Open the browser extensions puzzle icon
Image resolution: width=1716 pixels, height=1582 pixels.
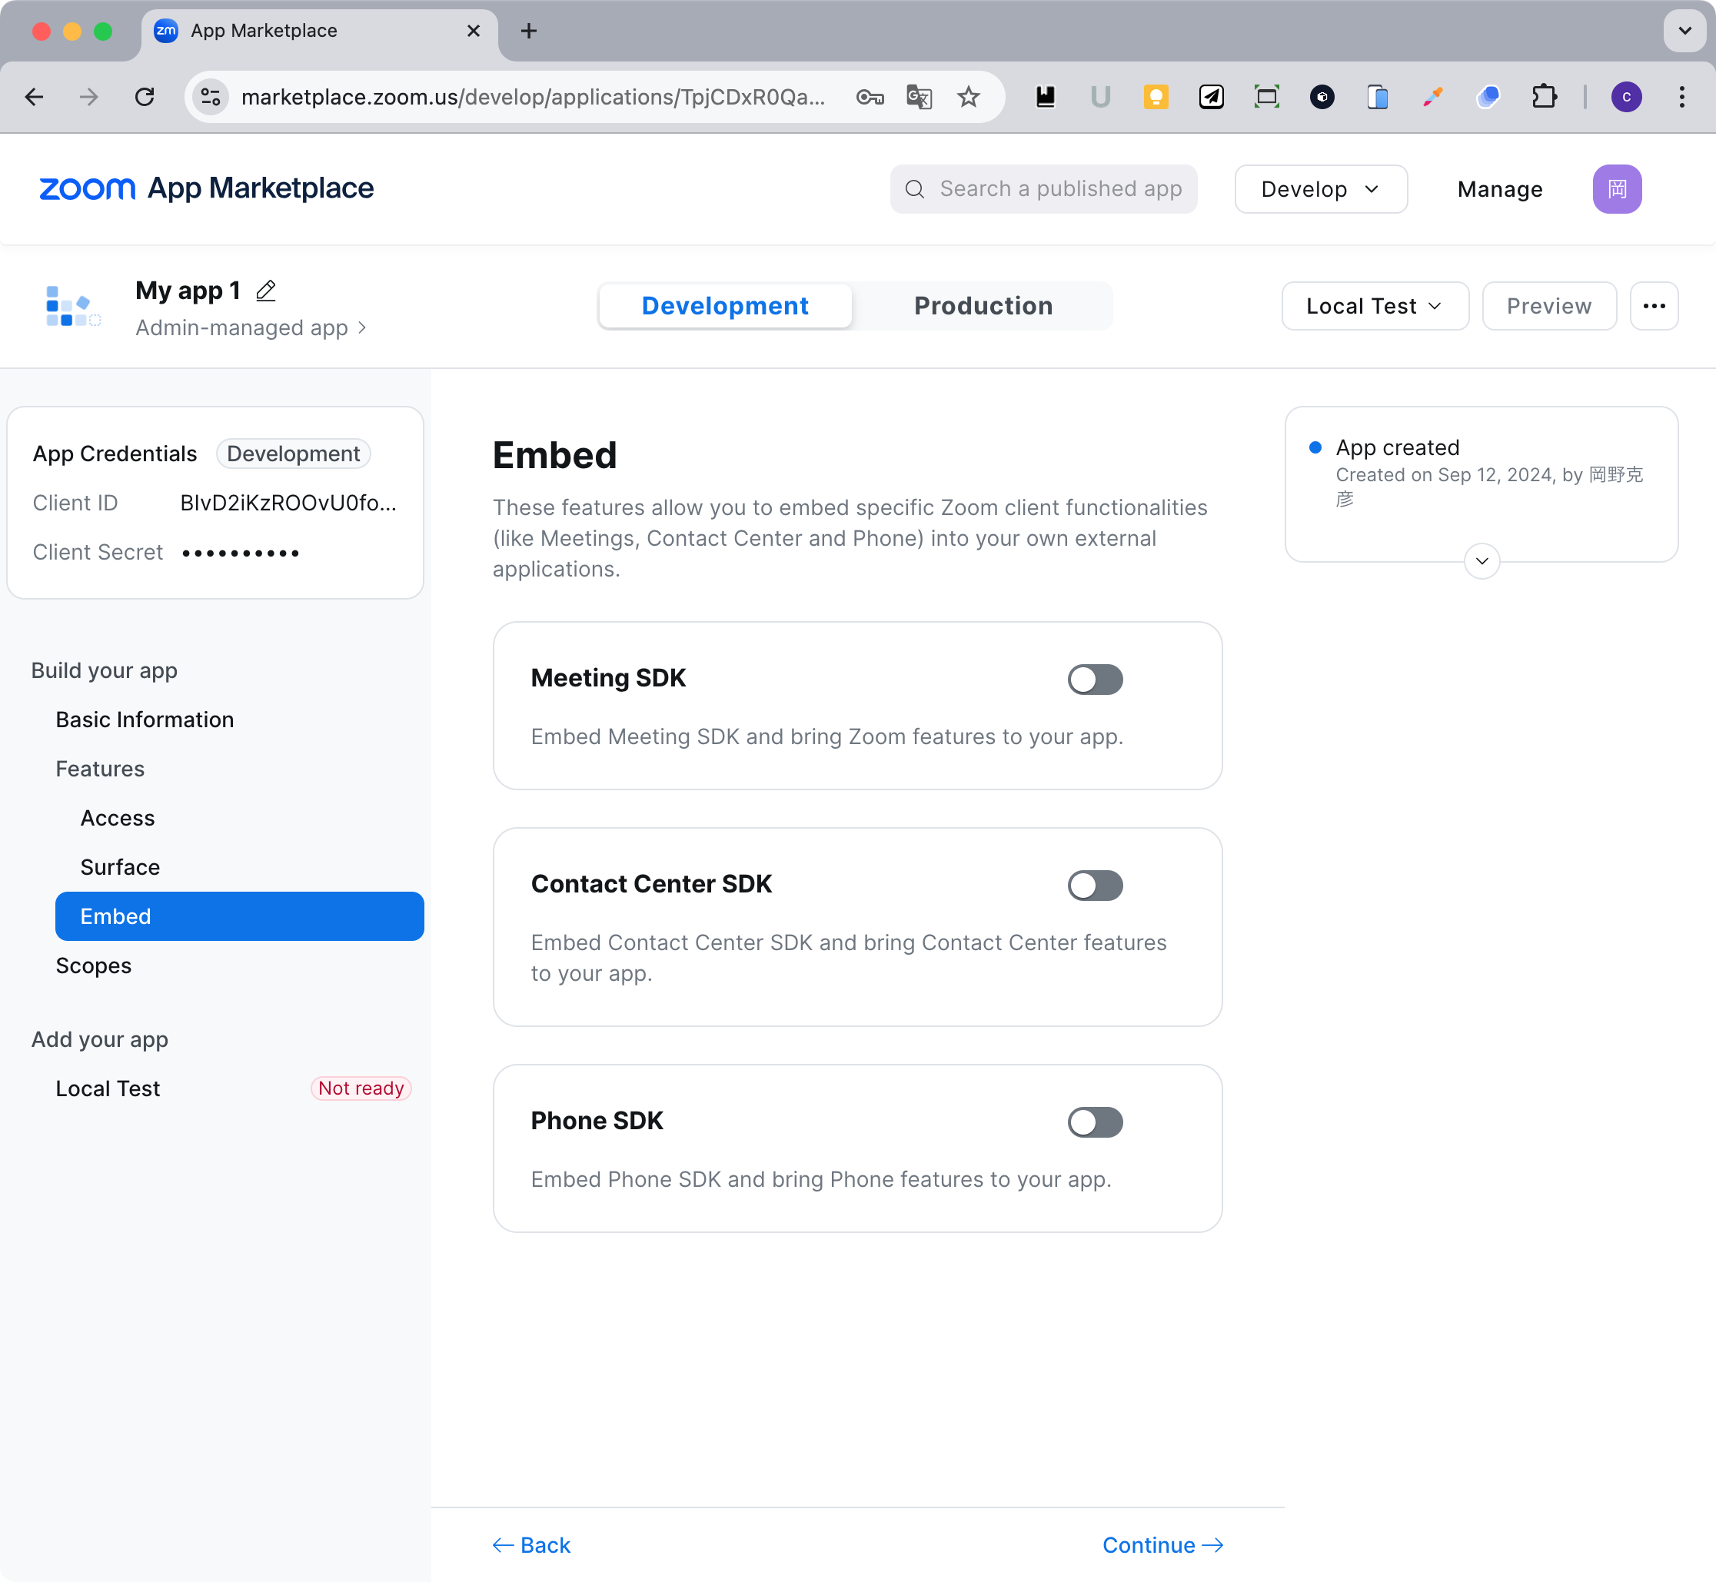[1543, 97]
